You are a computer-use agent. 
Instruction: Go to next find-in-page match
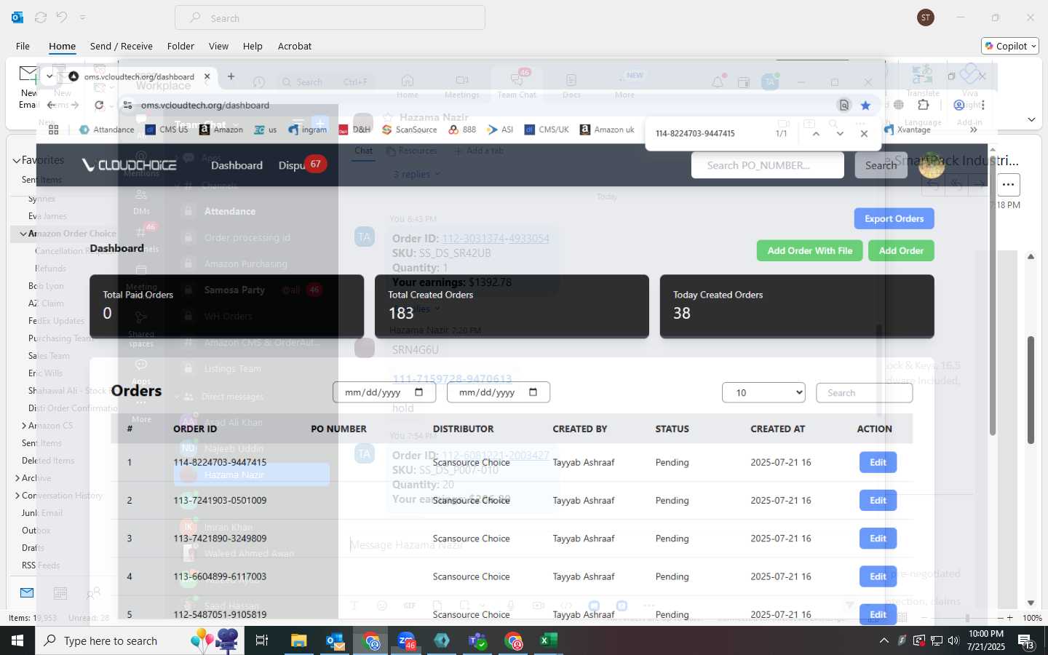click(840, 134)
